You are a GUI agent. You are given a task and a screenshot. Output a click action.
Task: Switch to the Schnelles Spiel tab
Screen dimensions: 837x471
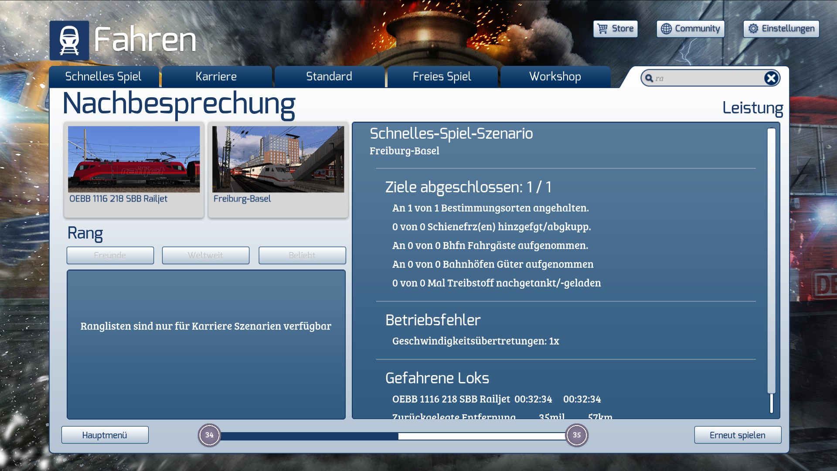coord(103,77)
